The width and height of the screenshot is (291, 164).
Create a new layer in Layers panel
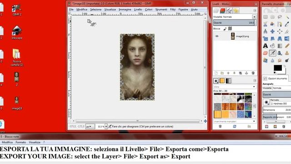(216, 73)
